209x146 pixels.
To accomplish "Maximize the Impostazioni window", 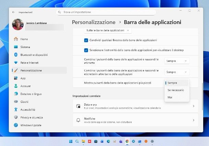I will pyautogui.click(x=189, y=11).
